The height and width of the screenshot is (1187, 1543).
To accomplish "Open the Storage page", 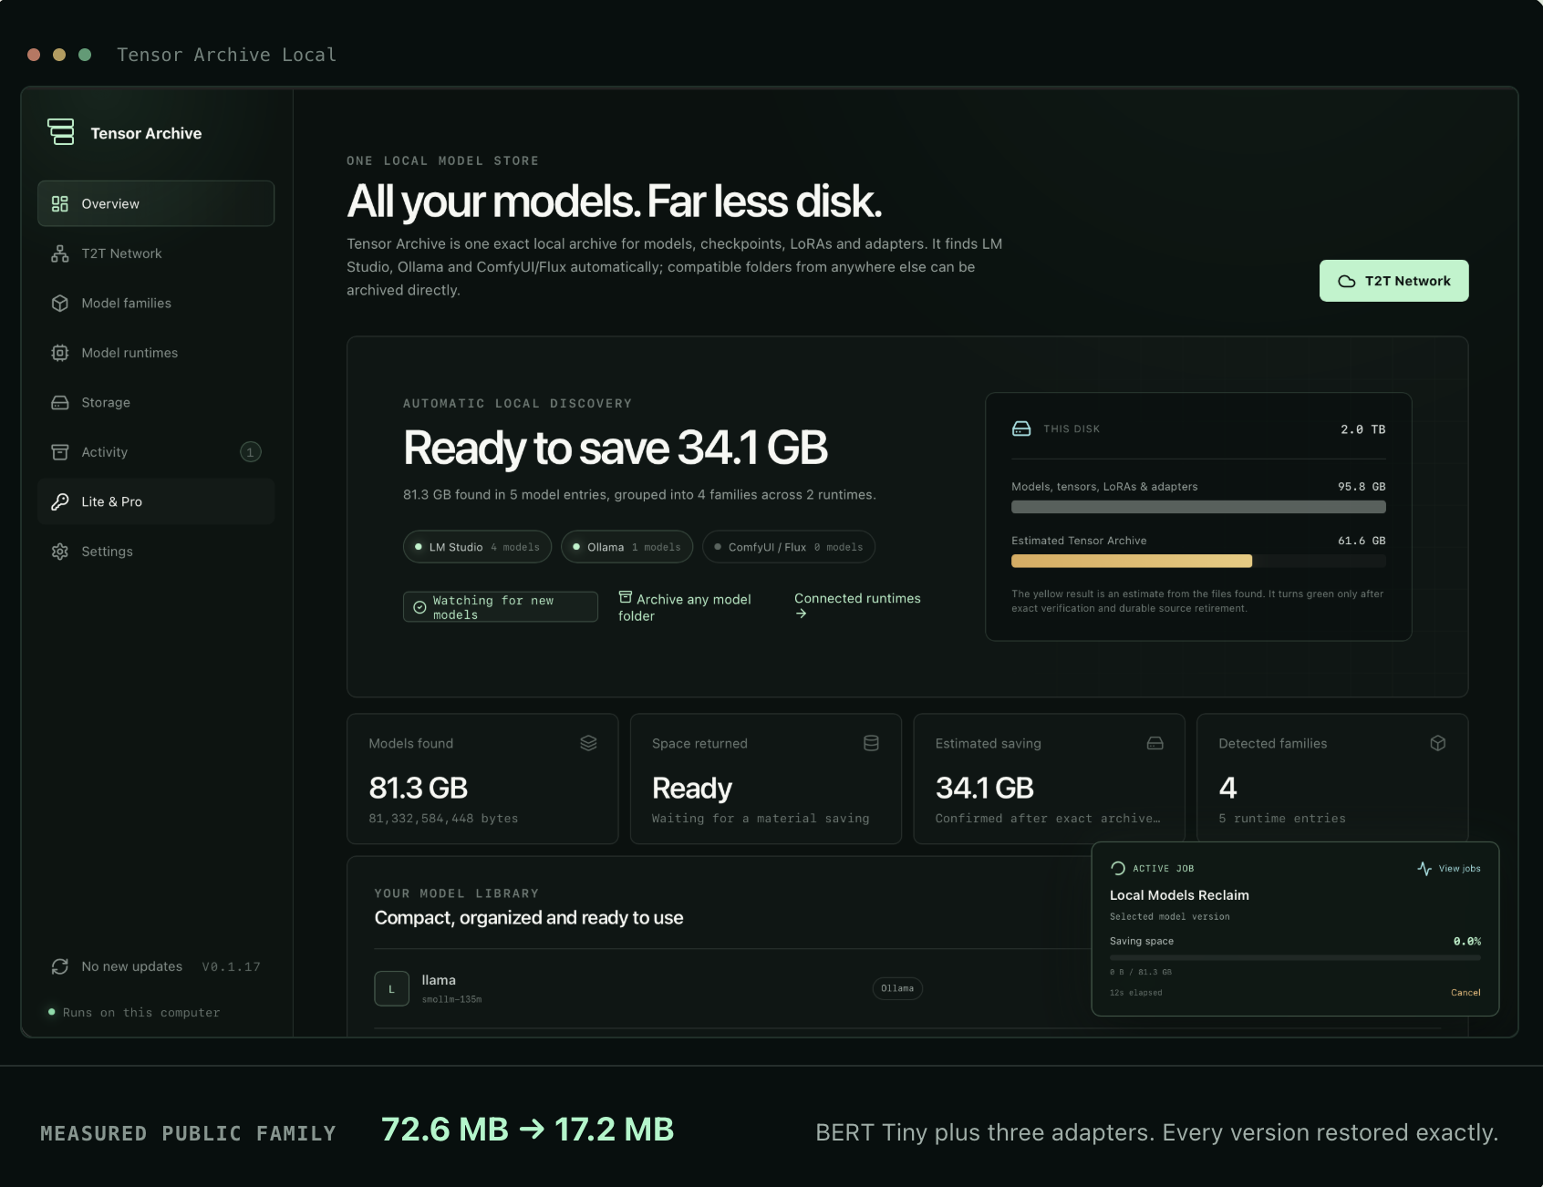I will click(156, 402).
